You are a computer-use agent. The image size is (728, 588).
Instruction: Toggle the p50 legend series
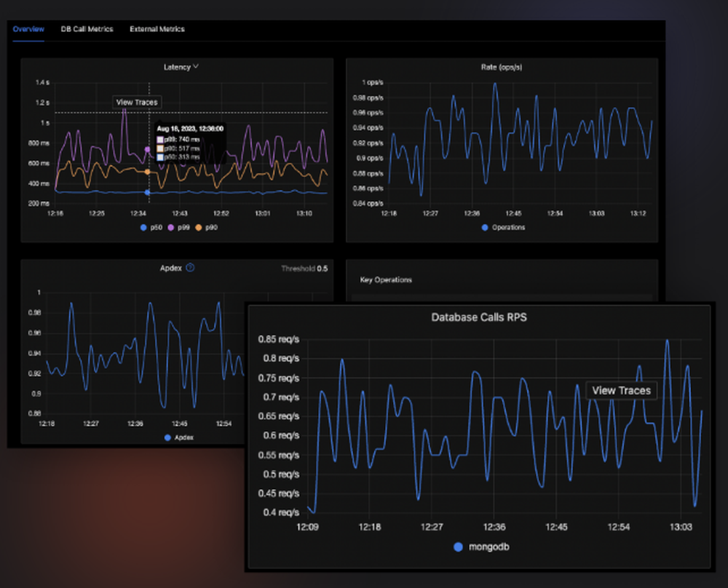pos(151,227)
